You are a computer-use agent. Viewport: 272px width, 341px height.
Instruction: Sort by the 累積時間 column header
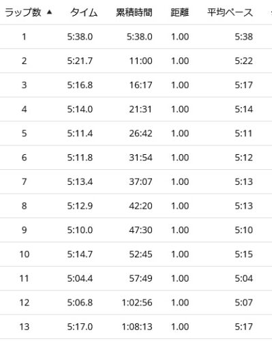(x=134, y=12)
